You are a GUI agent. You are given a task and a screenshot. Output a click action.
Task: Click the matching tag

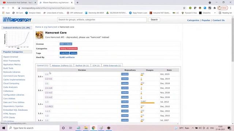click(64, 53)
